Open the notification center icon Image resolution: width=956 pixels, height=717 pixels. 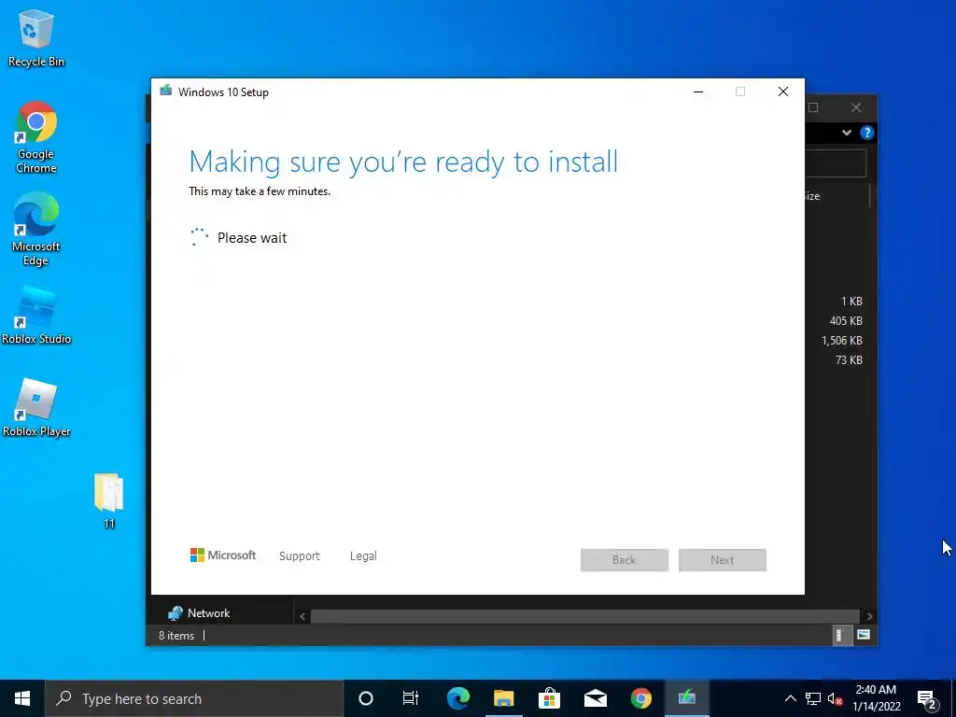tap(927, 698)
